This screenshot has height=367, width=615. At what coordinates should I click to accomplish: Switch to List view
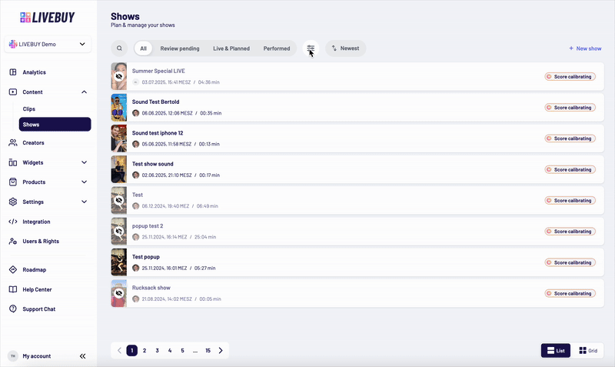click(556, 351)
